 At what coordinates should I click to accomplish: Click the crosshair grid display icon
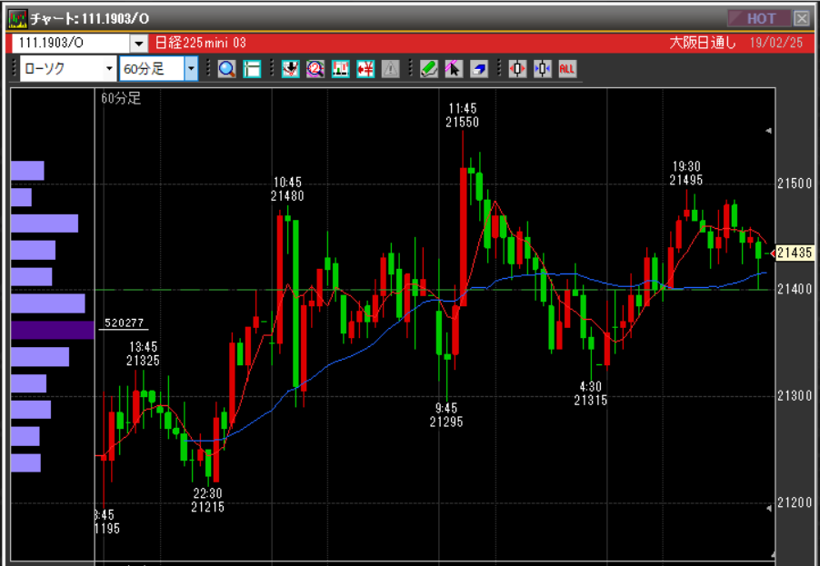(252, 68)
